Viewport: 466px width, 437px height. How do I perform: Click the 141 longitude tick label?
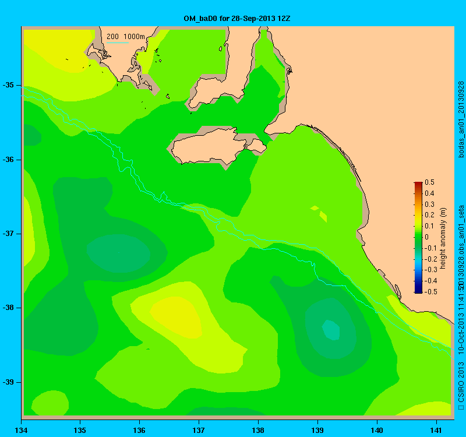(436, 430)
